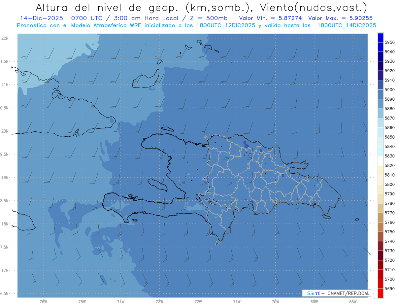Click the '5780' colorbar value

pos(390,203)
